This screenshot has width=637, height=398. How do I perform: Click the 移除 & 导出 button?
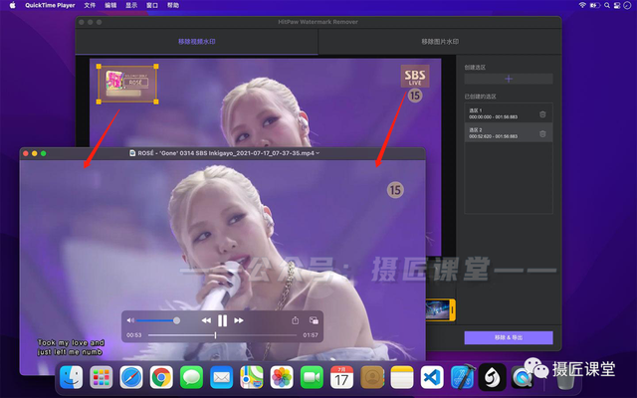click(509, 337)
